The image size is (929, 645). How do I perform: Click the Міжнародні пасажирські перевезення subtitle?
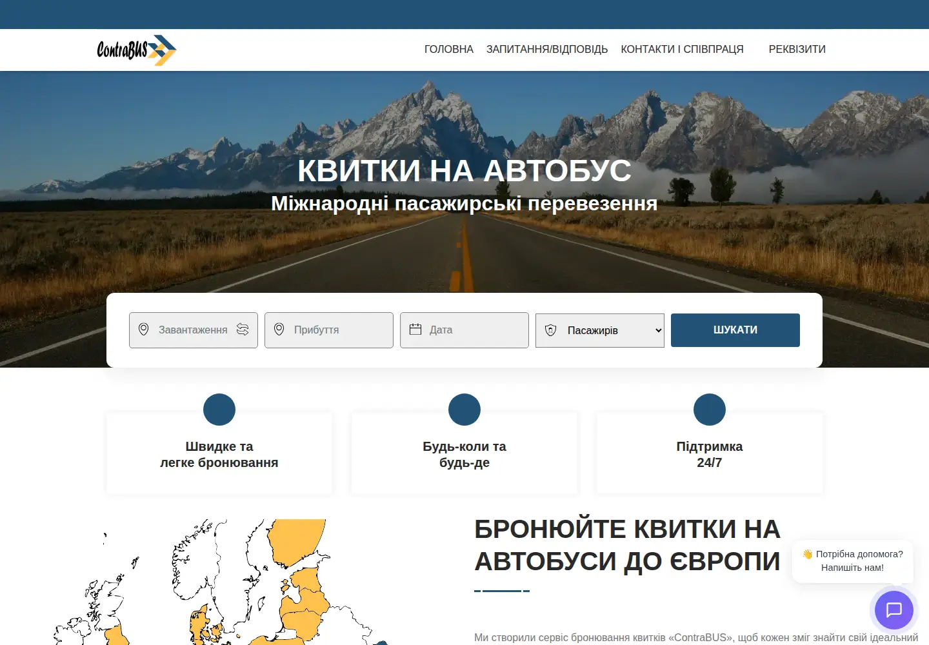coord(464,204)
